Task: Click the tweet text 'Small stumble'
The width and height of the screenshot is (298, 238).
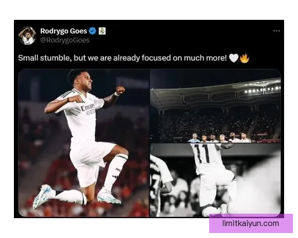Action: (45, 58)
